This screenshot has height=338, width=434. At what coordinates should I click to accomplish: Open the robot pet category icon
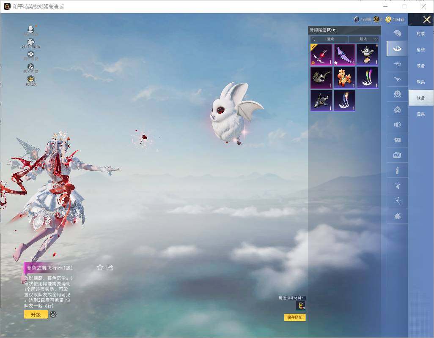coord(398,110)
